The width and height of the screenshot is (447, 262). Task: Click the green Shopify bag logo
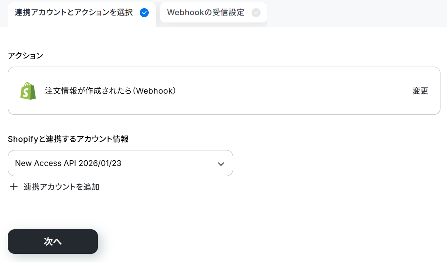28,91
